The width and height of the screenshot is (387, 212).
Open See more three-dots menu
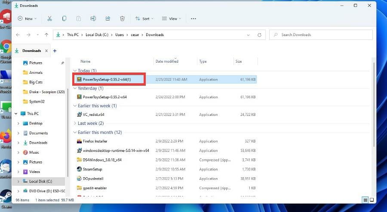193,18
